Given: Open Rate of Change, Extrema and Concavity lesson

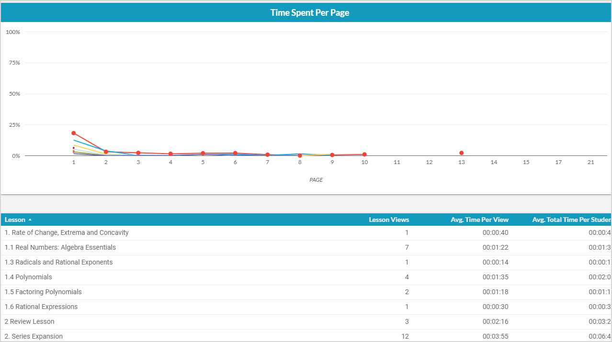Looking at the screenshot, I should pyautogui.click(x=67, y=233).
